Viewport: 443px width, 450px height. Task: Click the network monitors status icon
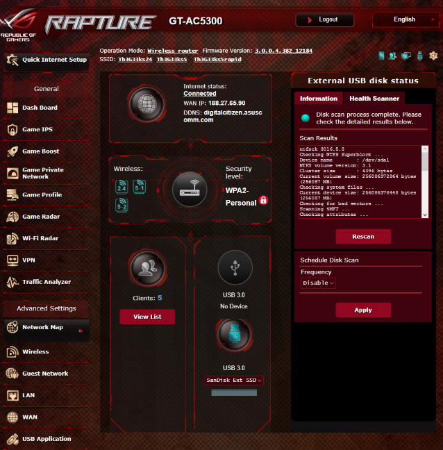pos(406,56)
